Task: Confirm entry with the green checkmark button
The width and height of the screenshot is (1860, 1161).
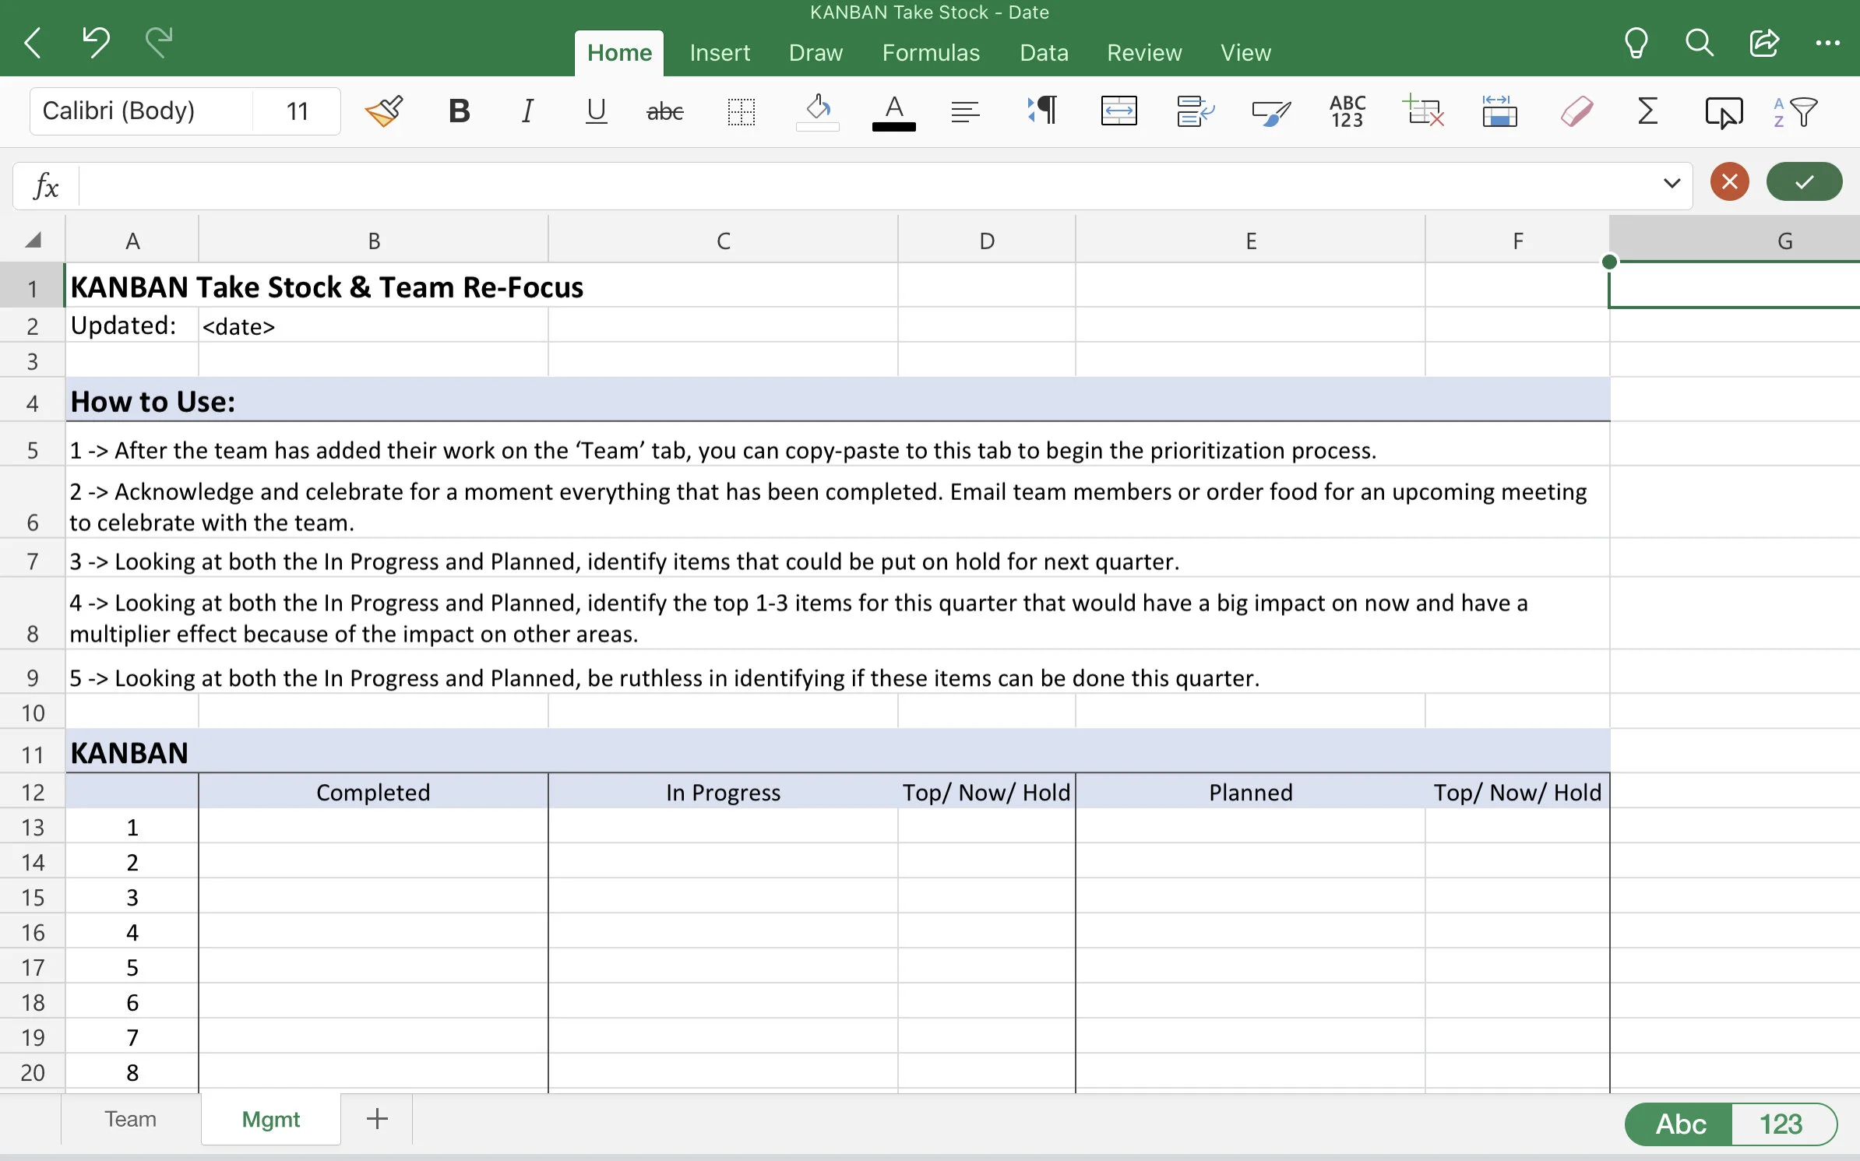Action: (1804, 182)
